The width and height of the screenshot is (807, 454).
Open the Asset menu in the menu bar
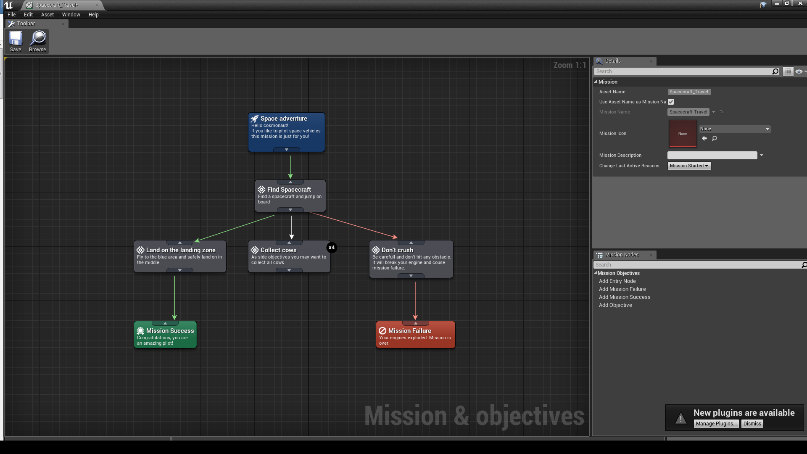tap(47, 14)
